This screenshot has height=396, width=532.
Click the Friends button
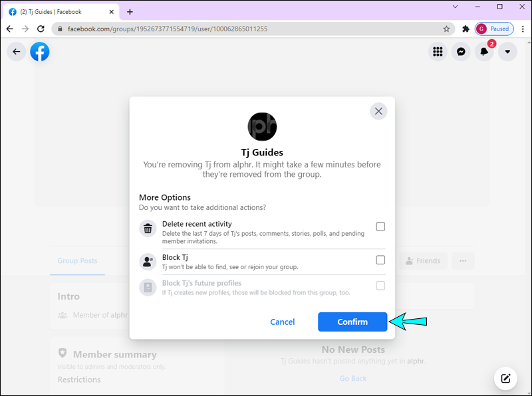tap(423, 260)
